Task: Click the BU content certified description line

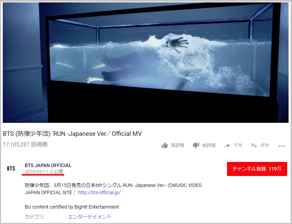Action: pos(72,207)
